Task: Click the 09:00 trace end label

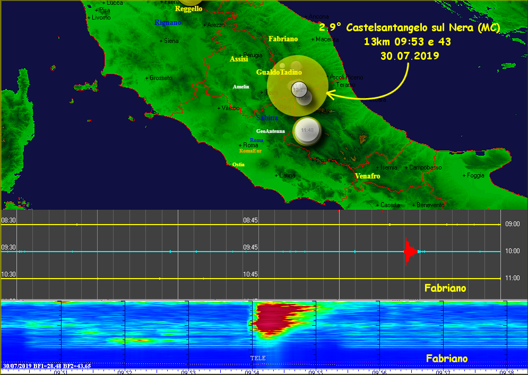Action: (513, 224)
